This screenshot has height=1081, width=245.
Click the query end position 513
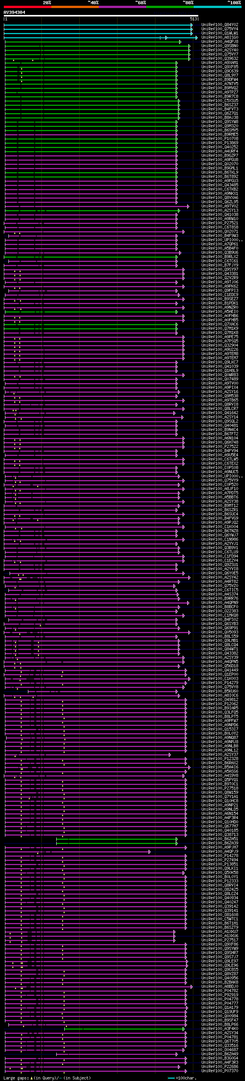point(193,19)
